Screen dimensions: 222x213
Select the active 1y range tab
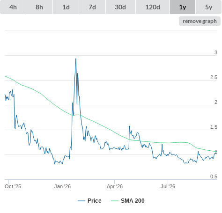(x=183, y=7)
